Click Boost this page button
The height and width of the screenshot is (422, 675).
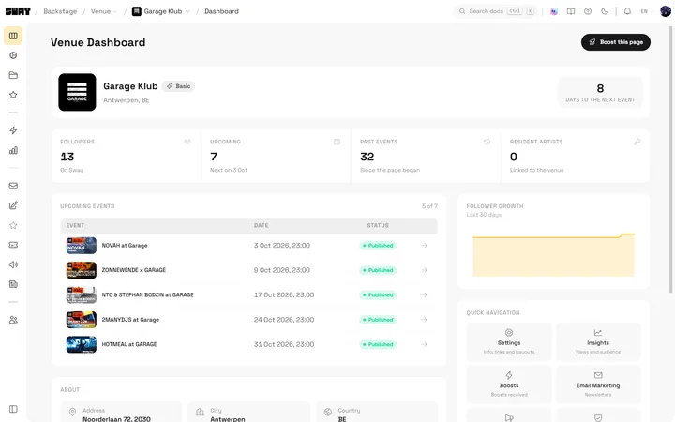pyautogui.click(x=616, y=42)
